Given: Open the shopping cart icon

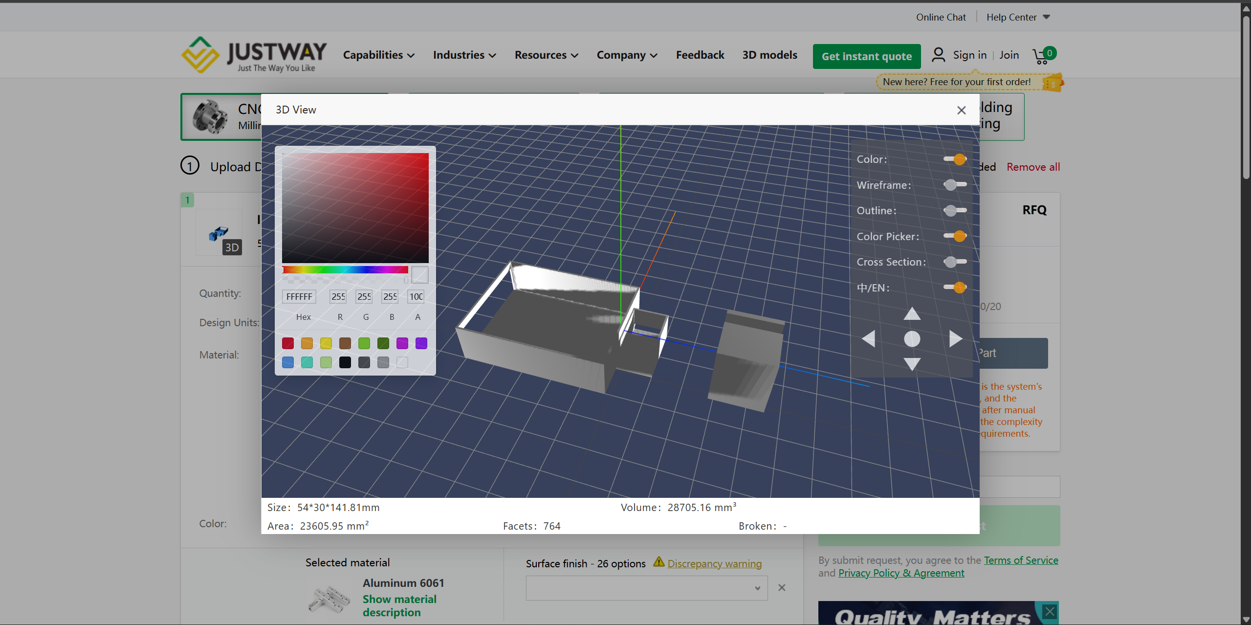Looking at the screenshot, I should point(1041,56).
